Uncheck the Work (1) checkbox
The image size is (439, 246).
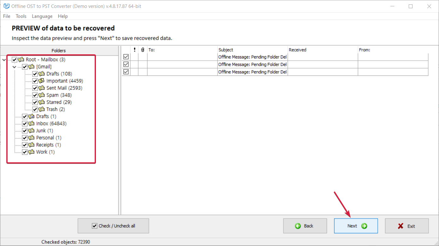[x=25, y=152]
